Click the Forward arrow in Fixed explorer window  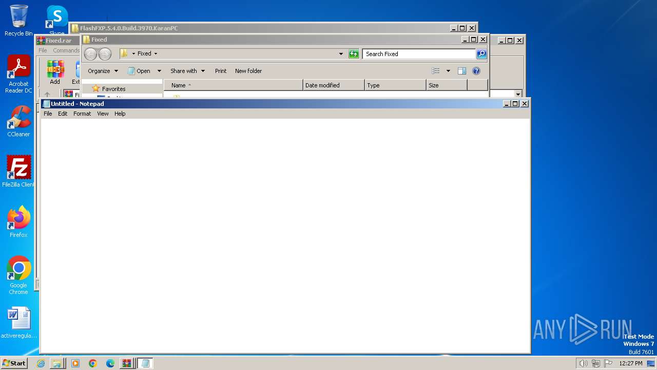coord(105,54)
